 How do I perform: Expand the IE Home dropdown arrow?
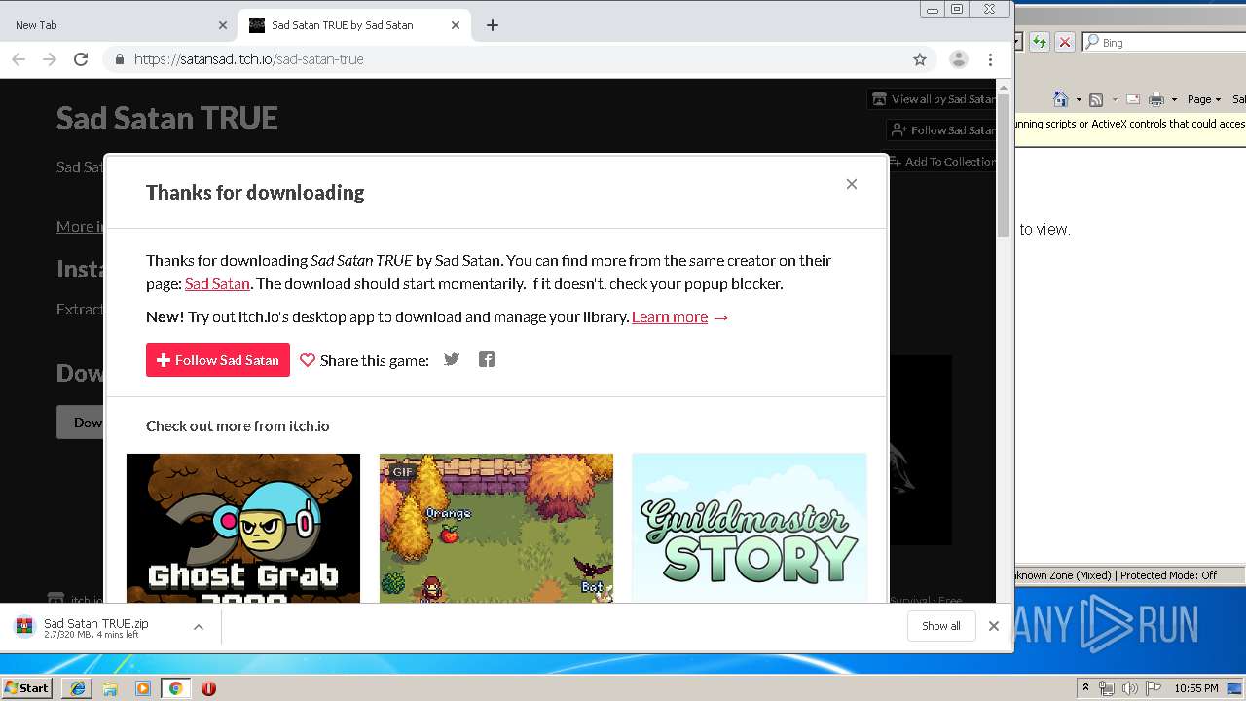click(1079, 99)
